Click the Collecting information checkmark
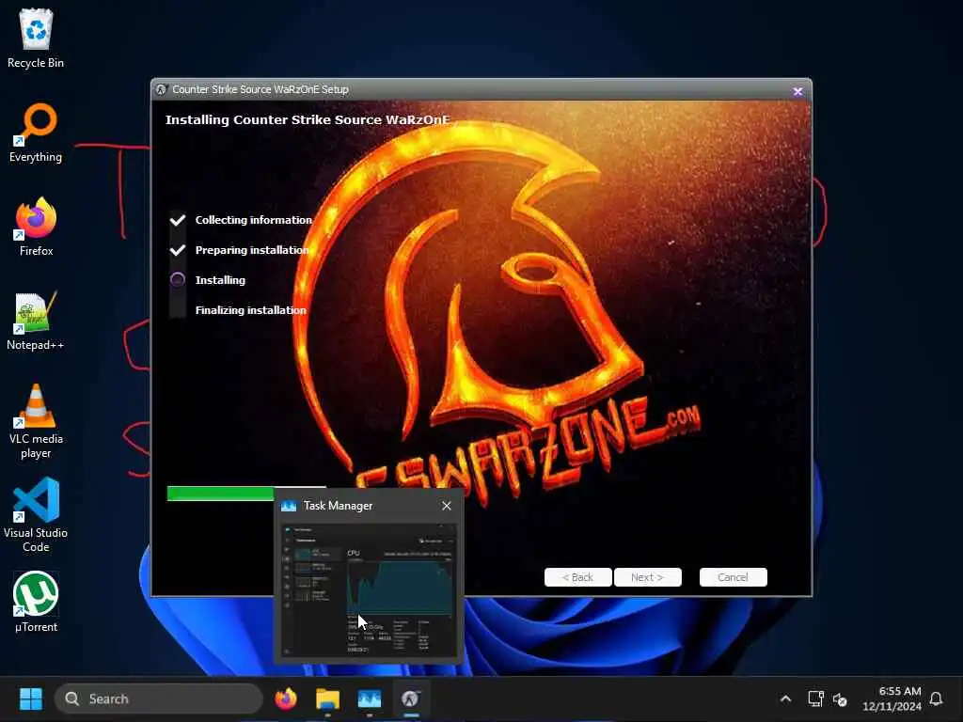The image size is (963, 722). click(178, 220)
